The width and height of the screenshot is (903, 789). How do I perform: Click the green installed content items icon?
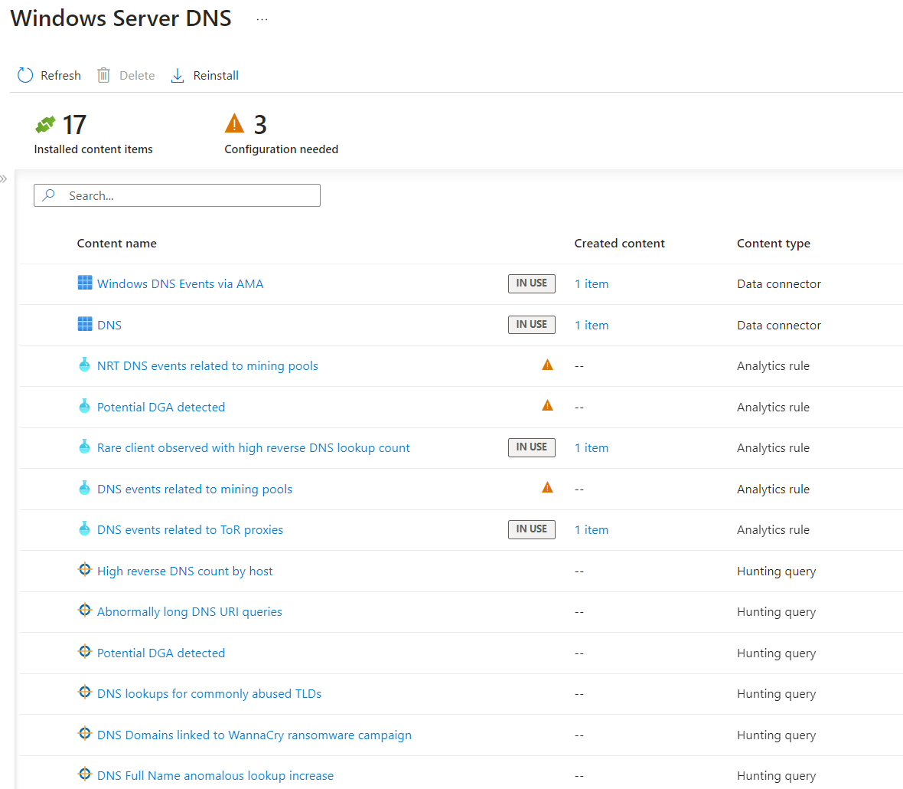(x=45, y=125)
